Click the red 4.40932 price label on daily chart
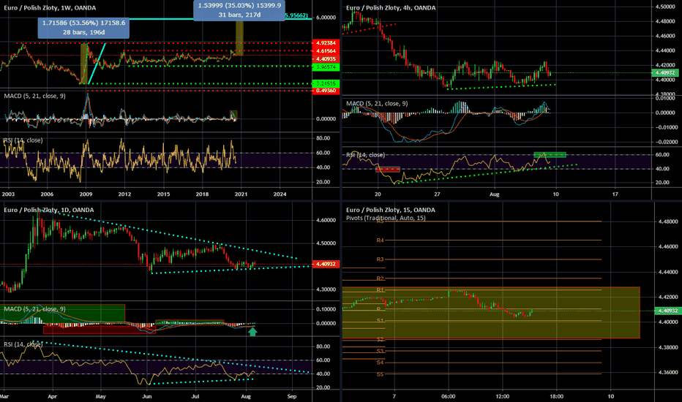This screenshot has height=402, width=682. (x=326, y=265)
